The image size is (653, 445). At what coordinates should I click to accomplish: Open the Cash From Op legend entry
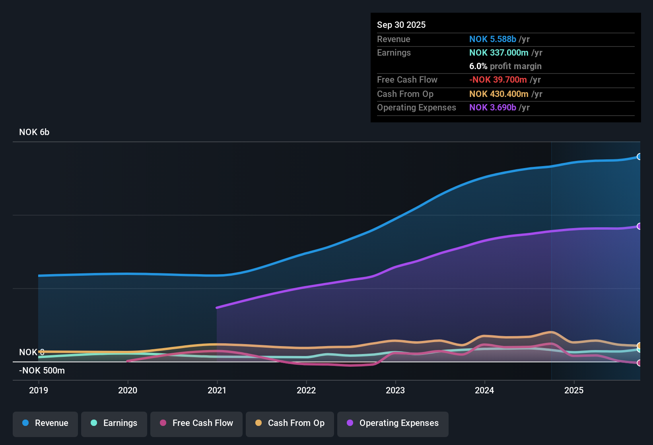290,423
